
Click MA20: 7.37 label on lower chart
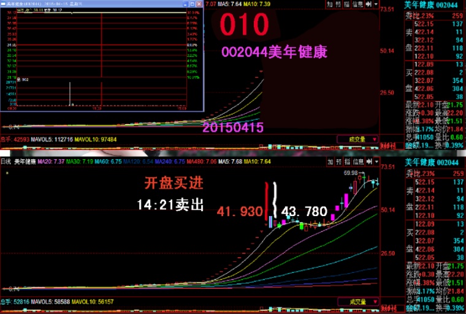pyautogui.click(x=51, y=162)
